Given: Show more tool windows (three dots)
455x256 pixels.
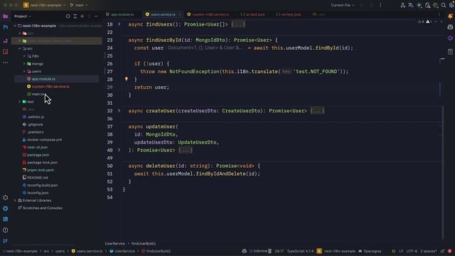Looking at the screenshot, I should tap(6, 63).
